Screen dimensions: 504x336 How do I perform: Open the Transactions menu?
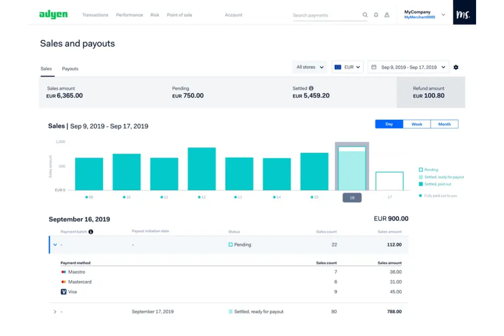pos(95,15)
